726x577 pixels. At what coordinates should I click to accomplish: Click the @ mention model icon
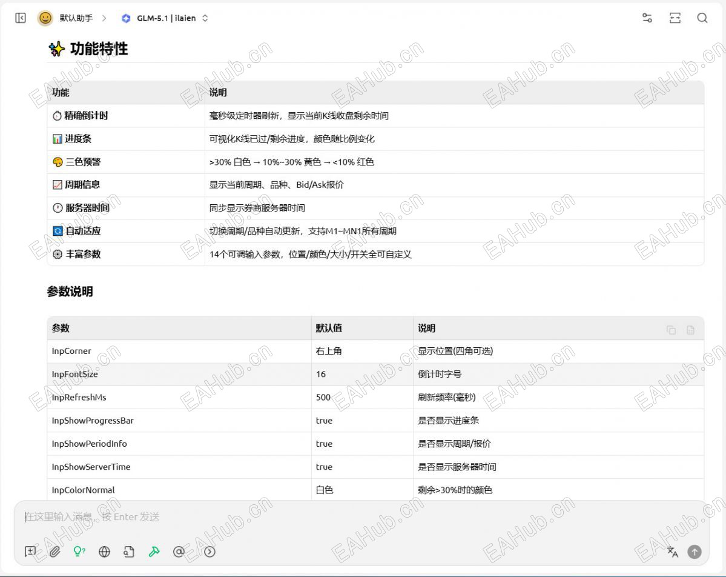[x=178, y=552]
